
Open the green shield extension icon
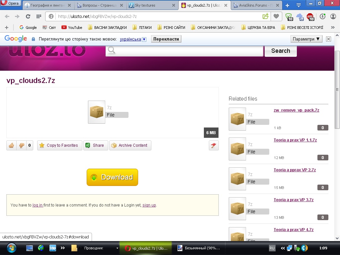click(289, 17)
